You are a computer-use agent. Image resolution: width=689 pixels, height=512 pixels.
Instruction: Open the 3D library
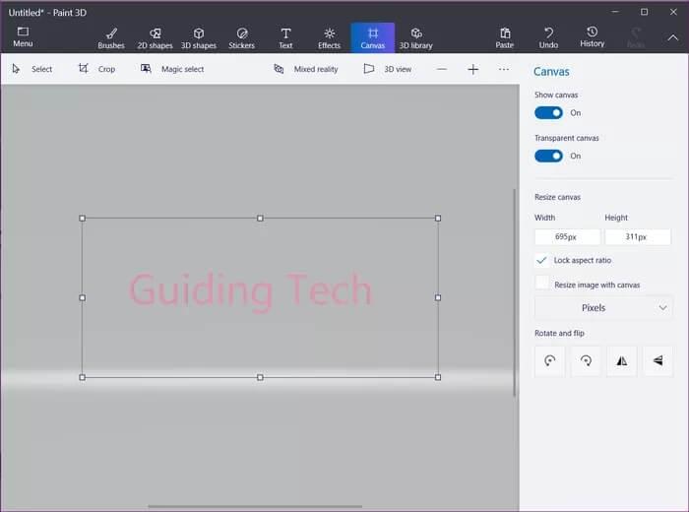[416, 38]
